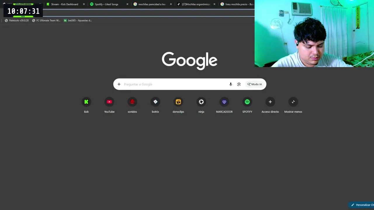Open the sonidos shortcut tile
Image resolution: width=374 pixels, height=210 pixels.
pos(132,105)
